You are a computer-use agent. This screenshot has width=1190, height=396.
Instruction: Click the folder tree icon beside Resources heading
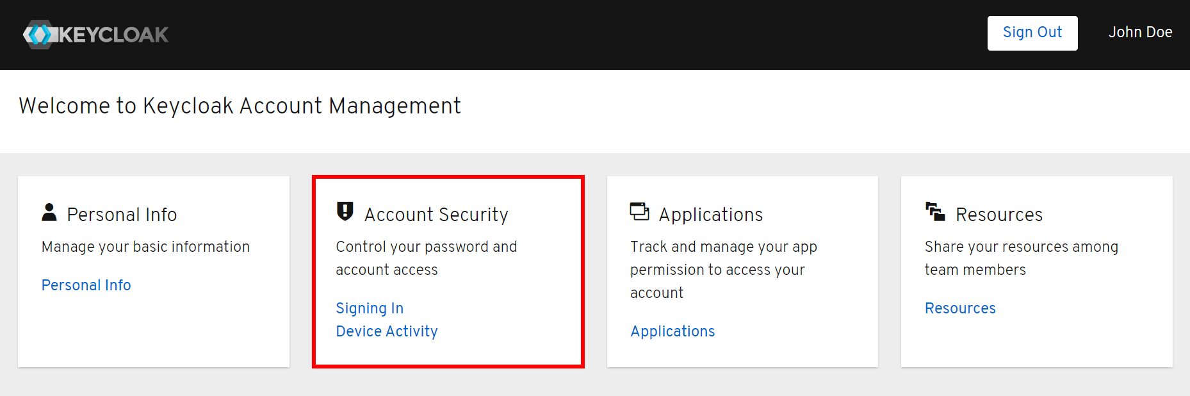click(x=935, y=211)
